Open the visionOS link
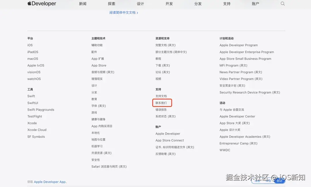This screenshot has width=311, height=187. tap(34, 72)
